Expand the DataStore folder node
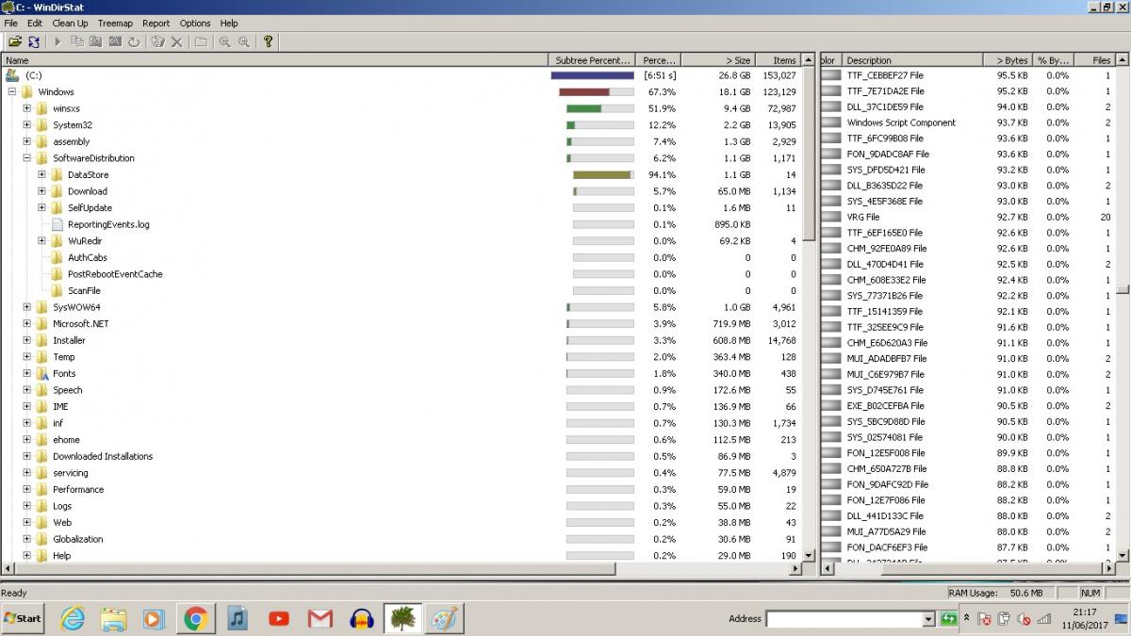1131x636 pixels. tap(42, 174)
